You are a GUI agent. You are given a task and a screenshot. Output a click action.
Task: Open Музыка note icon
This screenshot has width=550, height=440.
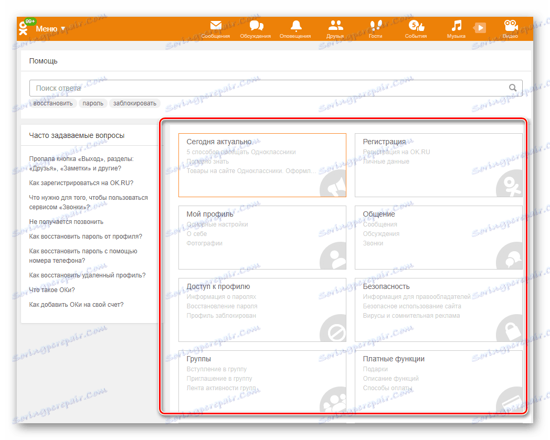(x=456, y=26)
